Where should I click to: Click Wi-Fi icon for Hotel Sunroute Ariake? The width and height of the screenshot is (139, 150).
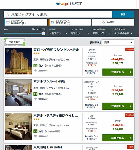click(35, 99)
